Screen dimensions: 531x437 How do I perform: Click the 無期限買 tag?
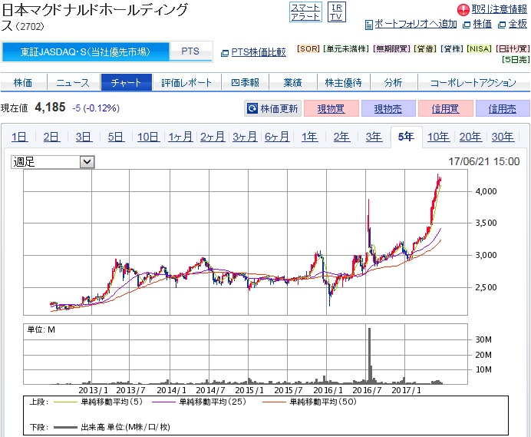tap(391, 49)
